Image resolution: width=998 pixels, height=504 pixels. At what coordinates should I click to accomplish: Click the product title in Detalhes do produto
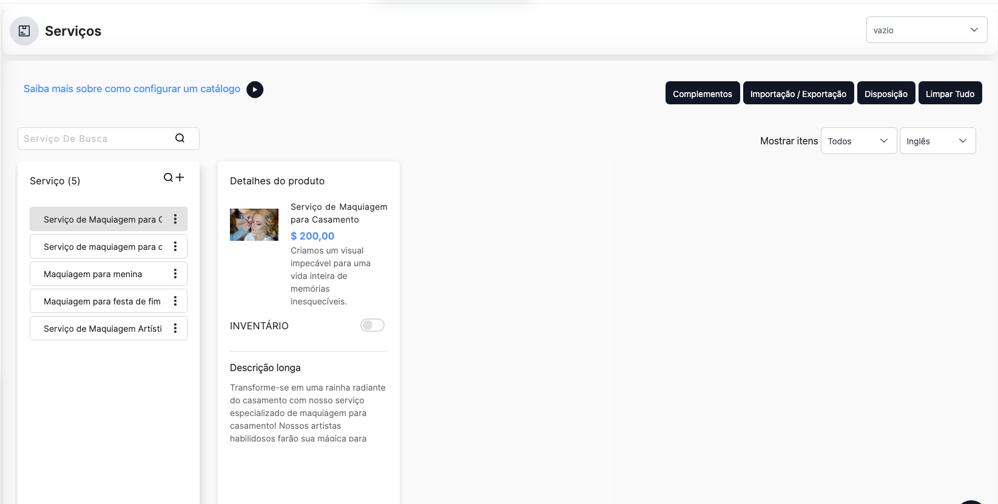339,213
